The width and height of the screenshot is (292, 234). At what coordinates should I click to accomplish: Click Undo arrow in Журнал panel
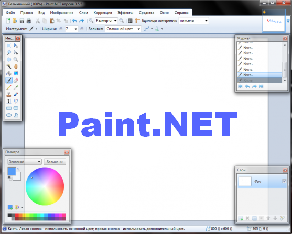tap(247, 86)
